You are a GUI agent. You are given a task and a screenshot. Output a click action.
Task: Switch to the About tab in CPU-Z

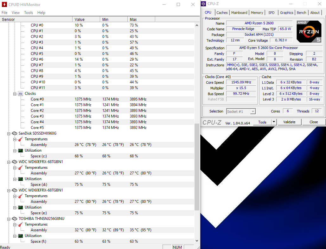pos(315,13)
